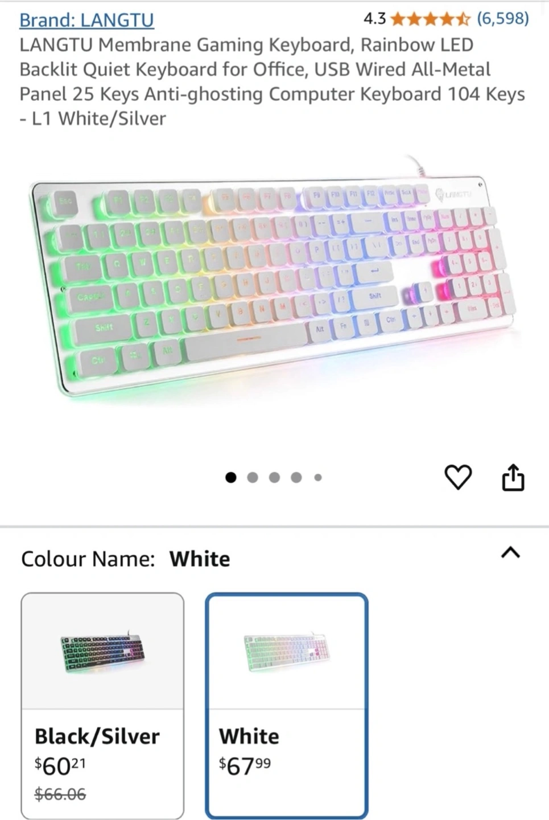Screen dimensions: 549x820
Task: Open the 6,598 customer reviews link
Action: (503, 19)
